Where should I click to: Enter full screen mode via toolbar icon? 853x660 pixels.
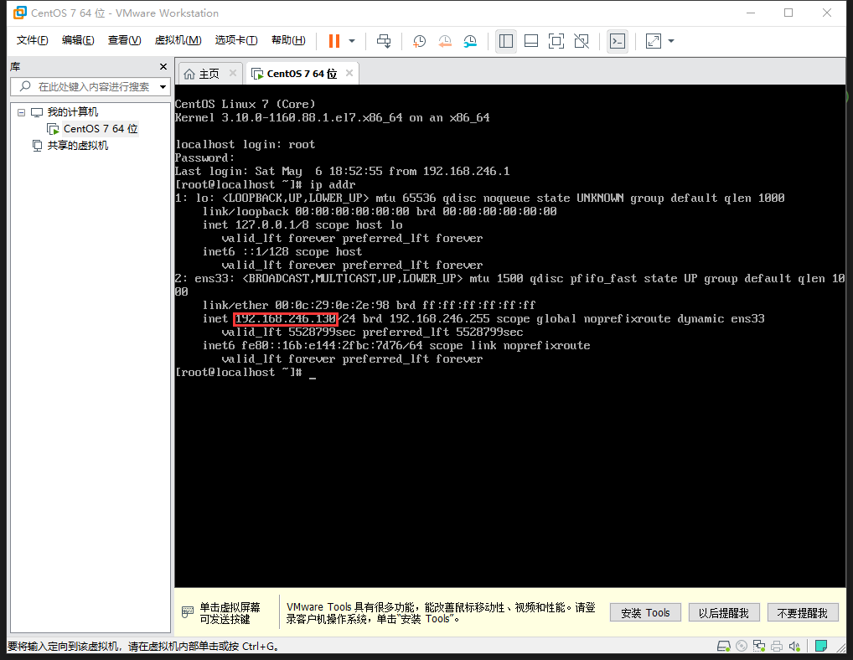pyautogui.click(x=556, y=41)
